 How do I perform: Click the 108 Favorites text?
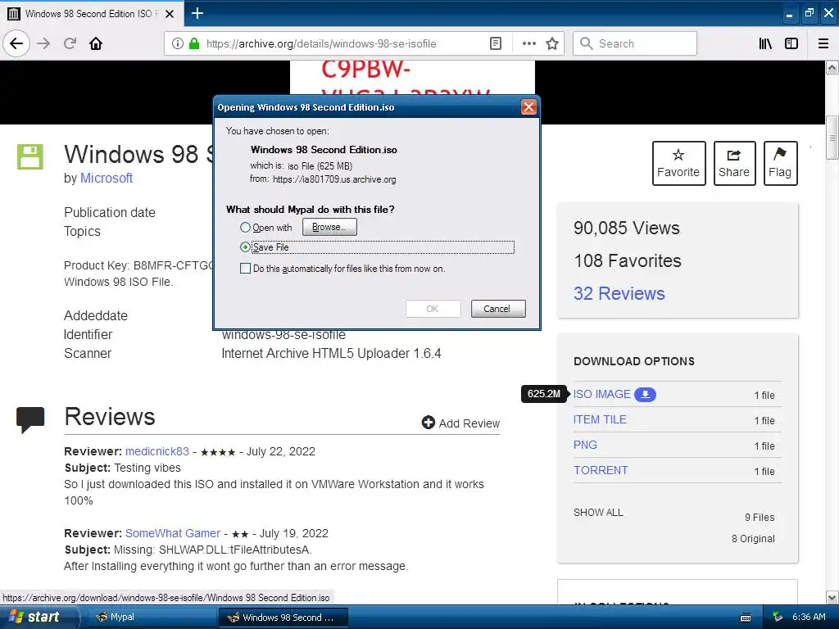(x=628, y=261)
